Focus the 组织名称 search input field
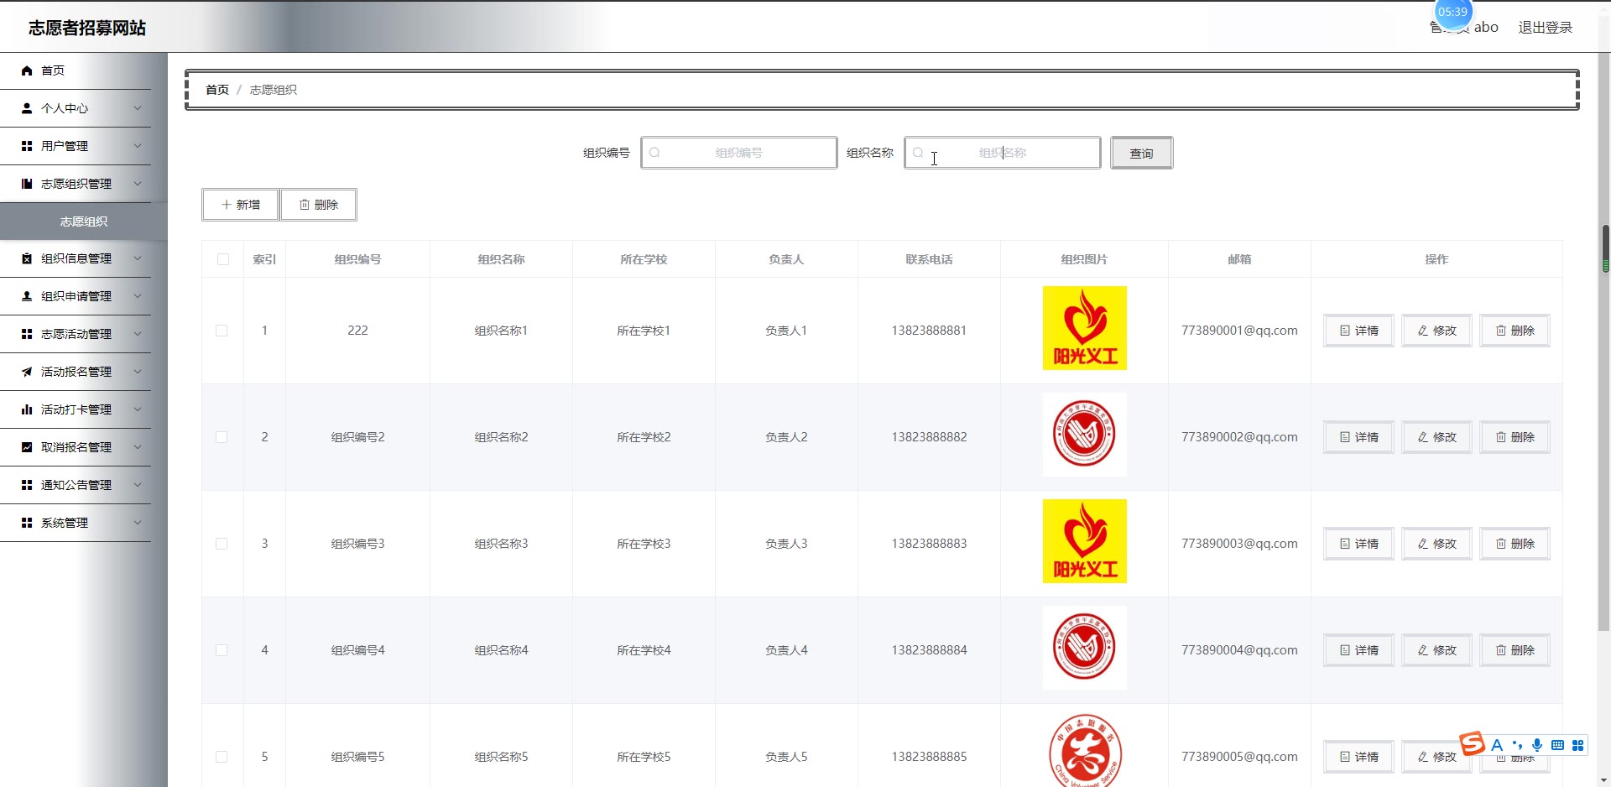The height and width of the screenshot is (787, 1611). click(x=1002, y=153)
